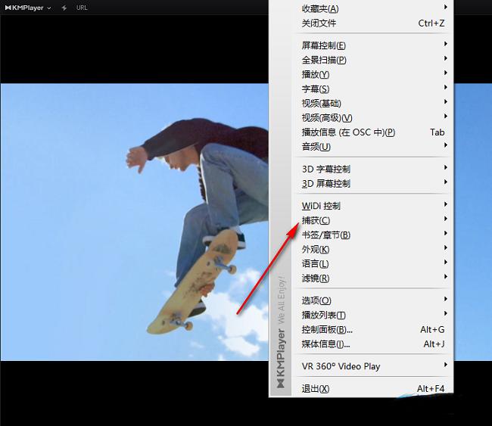Select 3D 字幕控制 menu entry
This screenshot has width=492, height=426.
point(325,169)
